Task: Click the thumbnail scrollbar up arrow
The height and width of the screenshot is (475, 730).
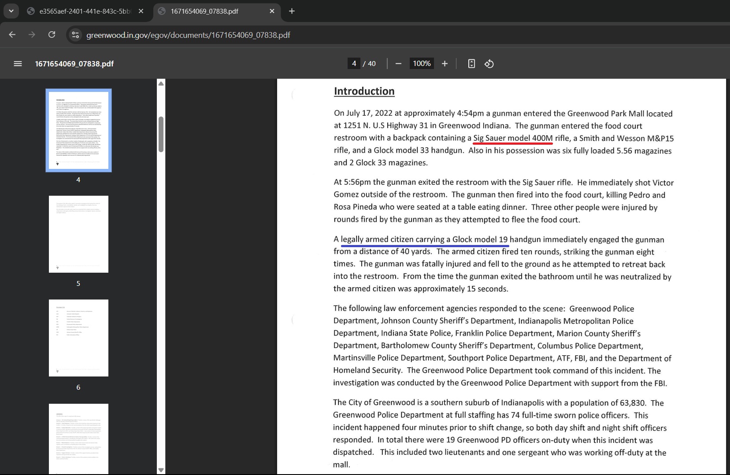Action: coord(161,84)
